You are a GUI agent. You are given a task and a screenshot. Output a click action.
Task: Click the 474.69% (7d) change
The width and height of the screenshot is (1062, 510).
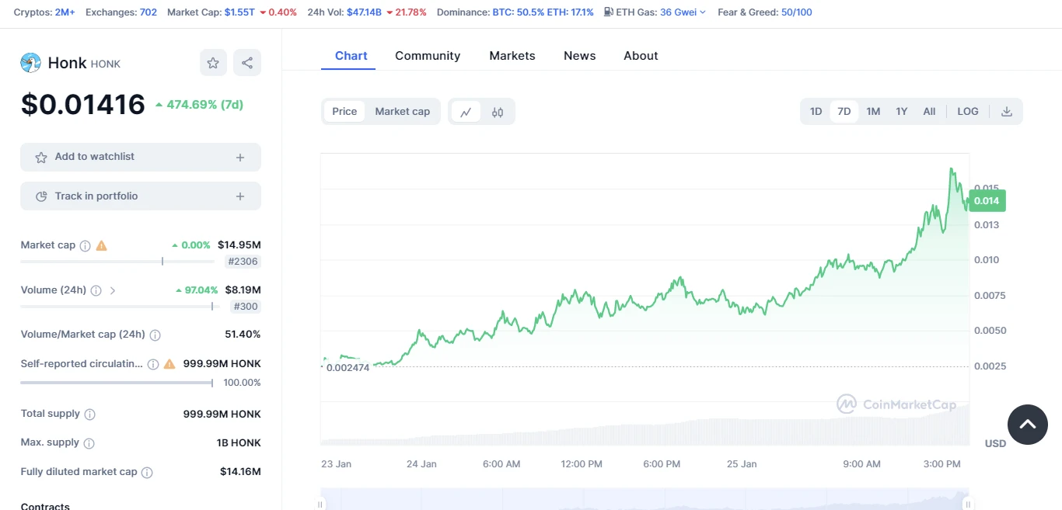[200, 105]
